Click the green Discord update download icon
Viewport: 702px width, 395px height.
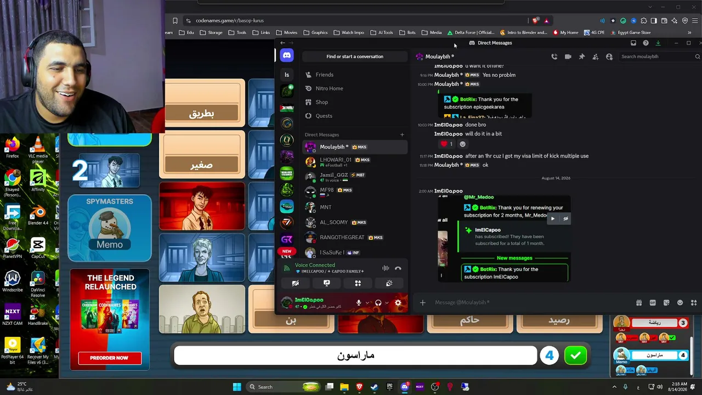(658, 43)
